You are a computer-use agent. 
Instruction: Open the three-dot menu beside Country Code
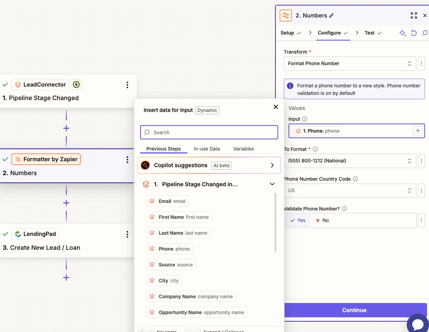pos(421,191)
